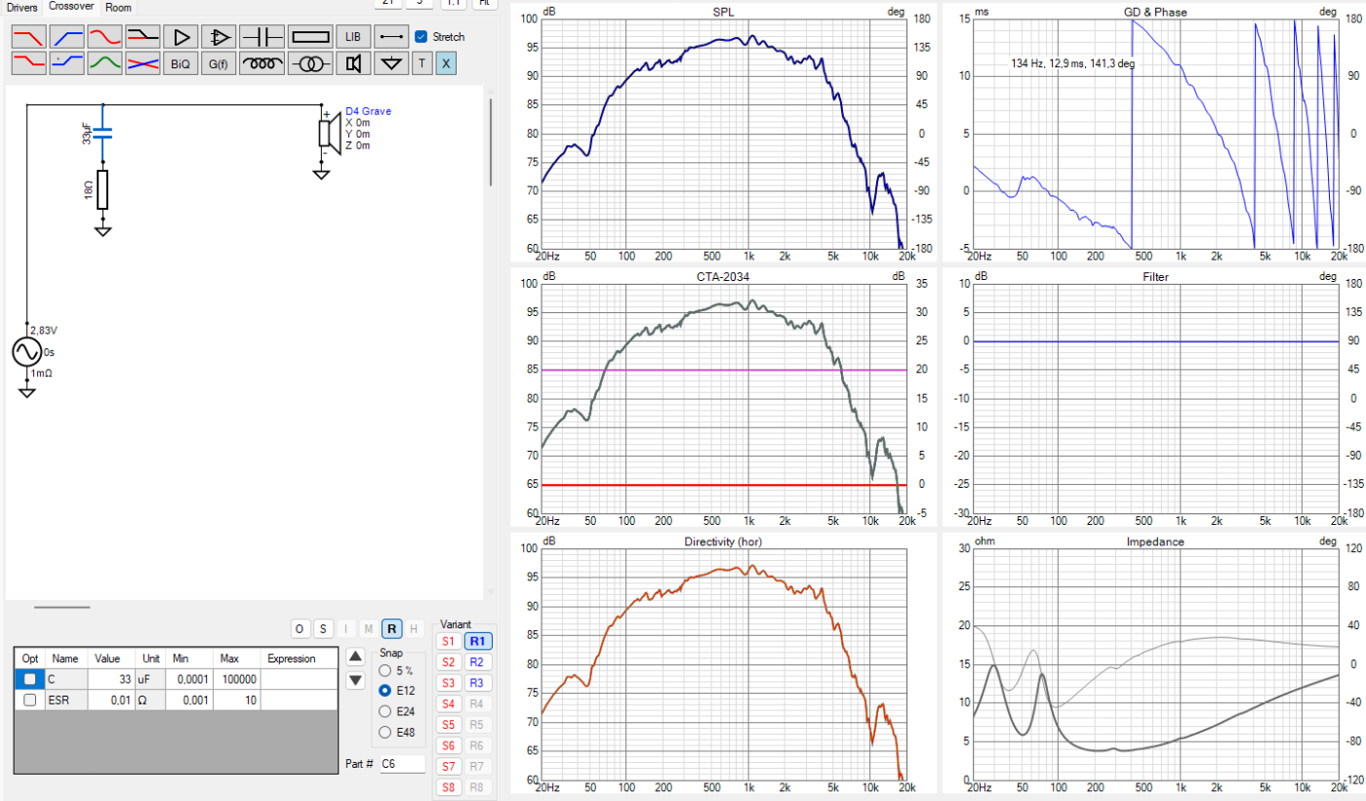This screenshot has height=801, width=1366.
Task: Select variant S1
Action: pos(449,641)
